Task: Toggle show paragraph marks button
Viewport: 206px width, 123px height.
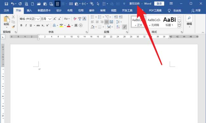Action: coord(124,27)
